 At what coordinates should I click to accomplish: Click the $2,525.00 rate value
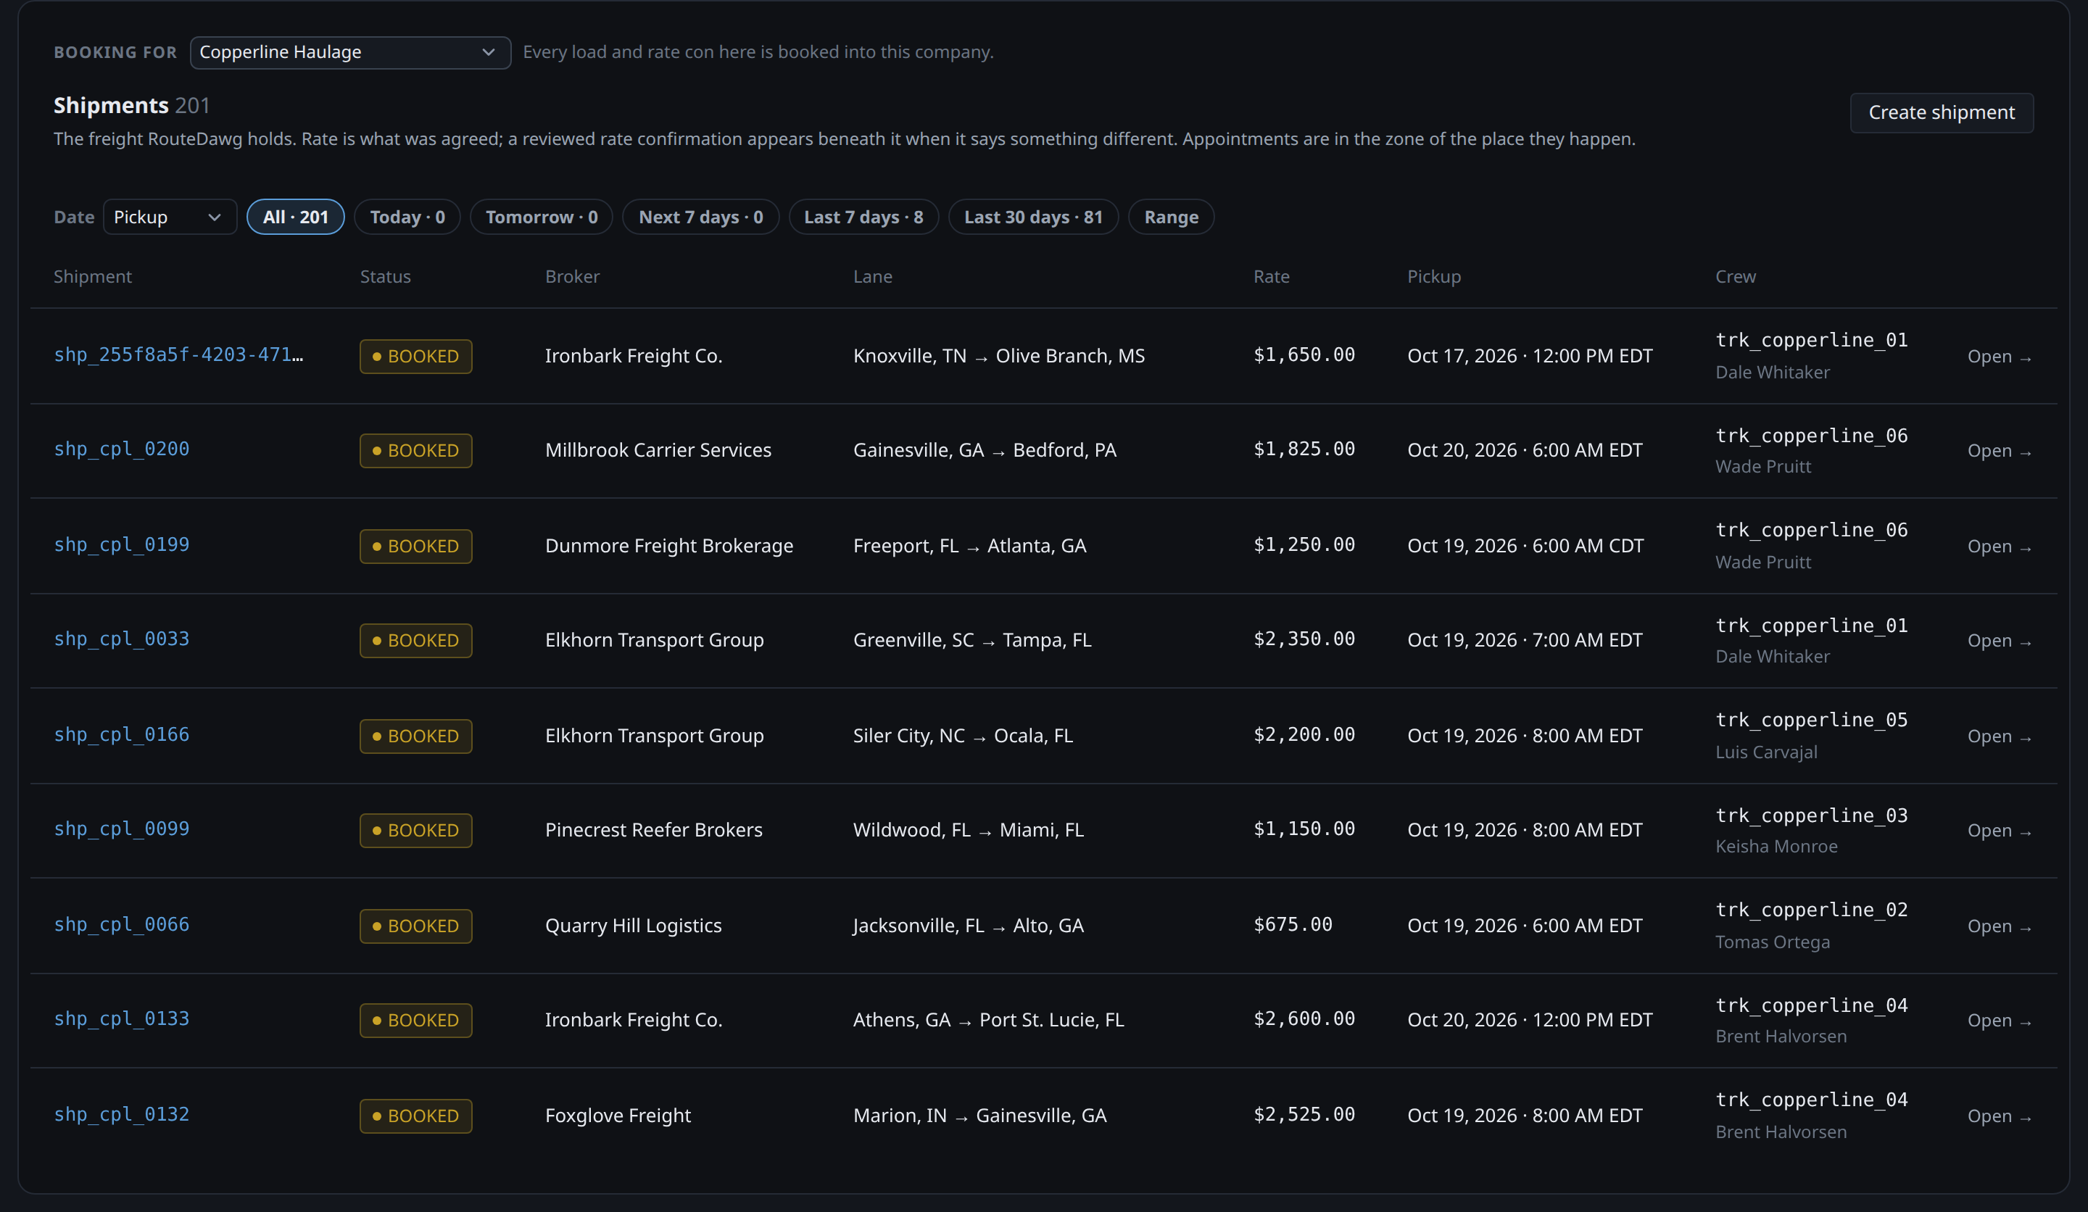(x=1304, y=1114)
